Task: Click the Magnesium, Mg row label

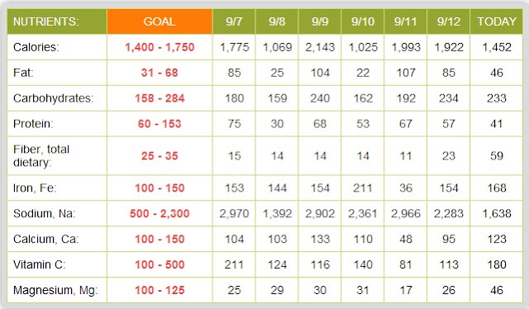Action: (55, 290)
